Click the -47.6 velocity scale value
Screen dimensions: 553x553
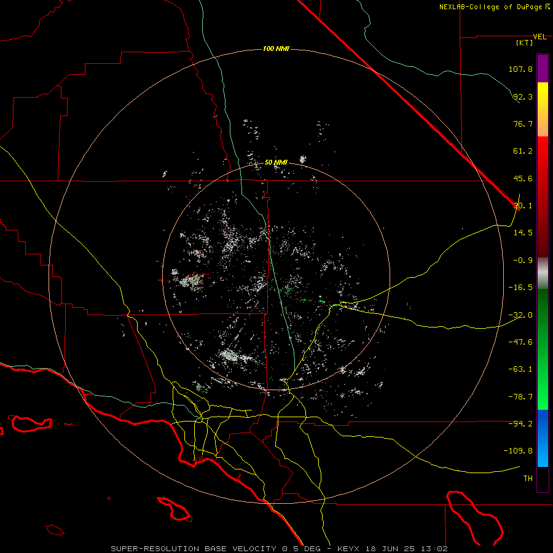click(x=520, y=342)
